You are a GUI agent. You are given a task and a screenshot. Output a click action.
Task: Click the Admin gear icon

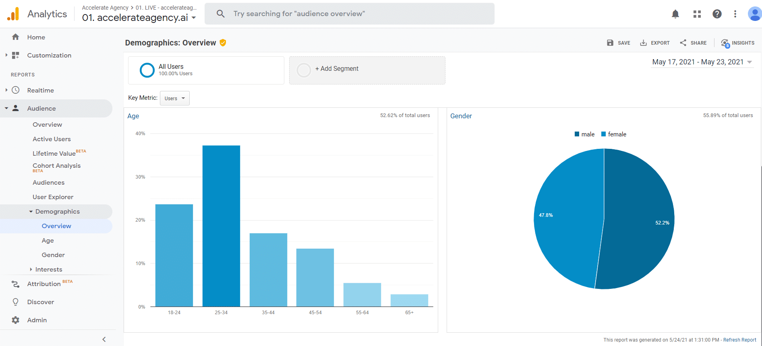[16, 320]
